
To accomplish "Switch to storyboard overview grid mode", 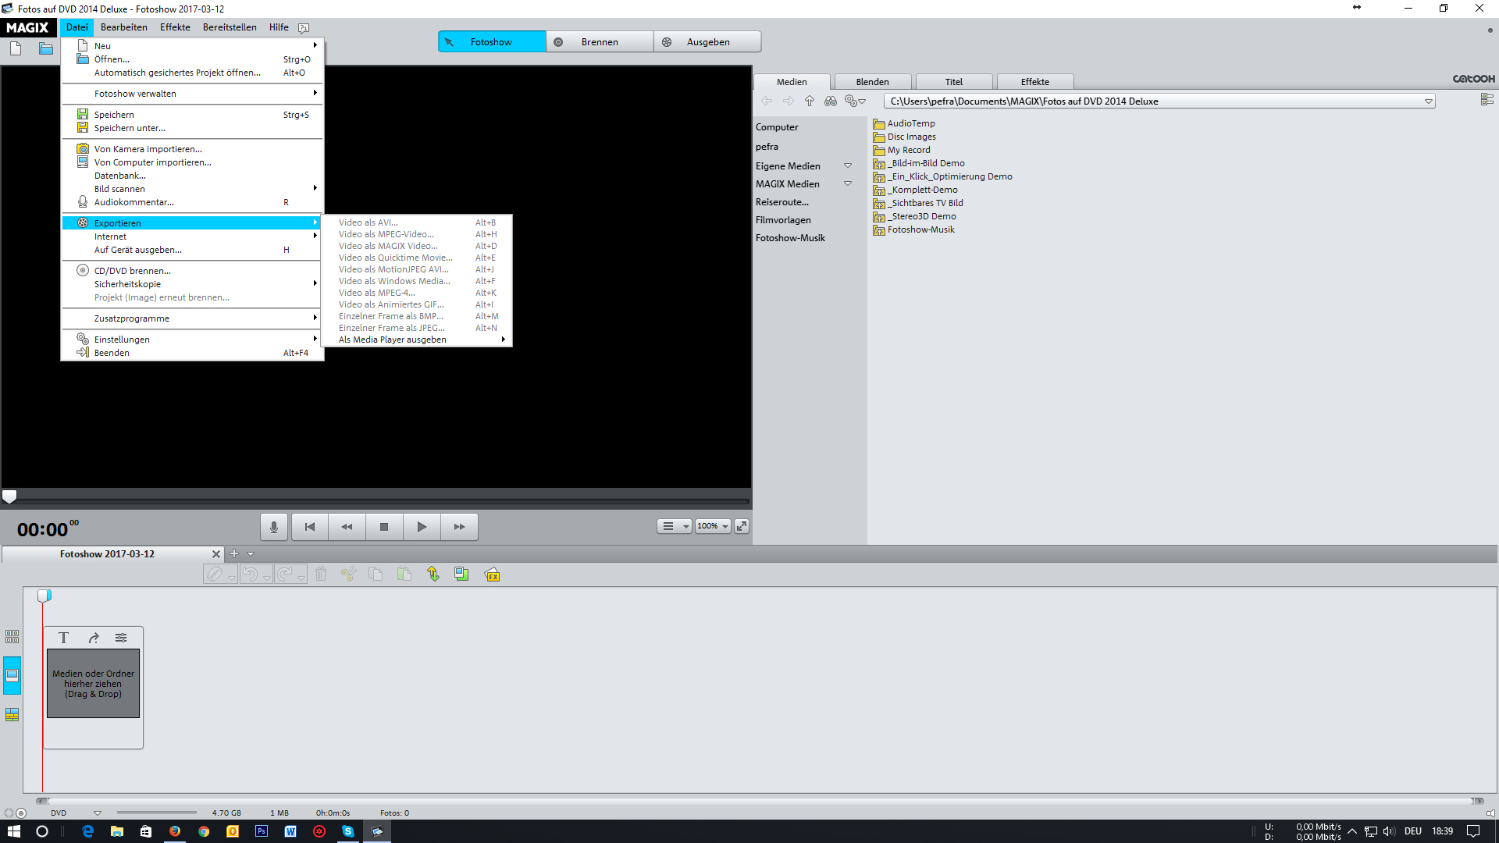I will (12, 637).
